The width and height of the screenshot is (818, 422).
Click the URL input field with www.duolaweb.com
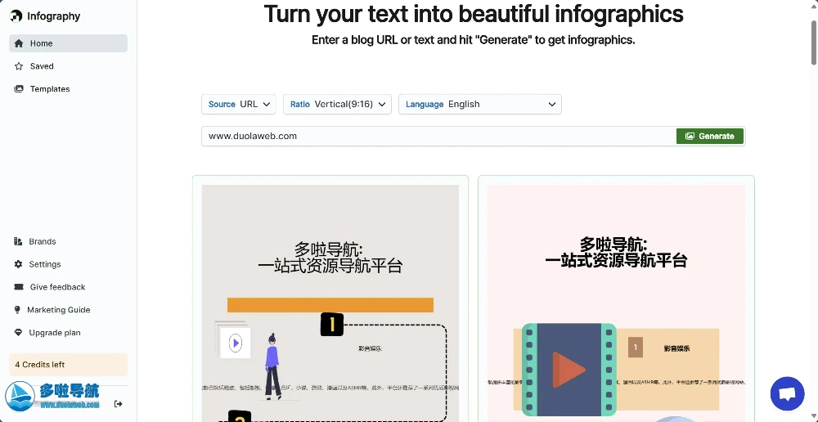click(x=438, y=136)
